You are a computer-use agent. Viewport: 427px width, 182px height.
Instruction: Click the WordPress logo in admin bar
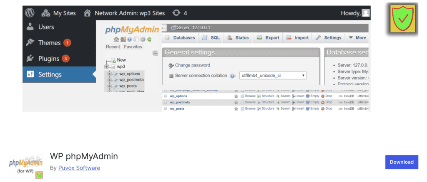pyautogui.click(x=30, y=13)
